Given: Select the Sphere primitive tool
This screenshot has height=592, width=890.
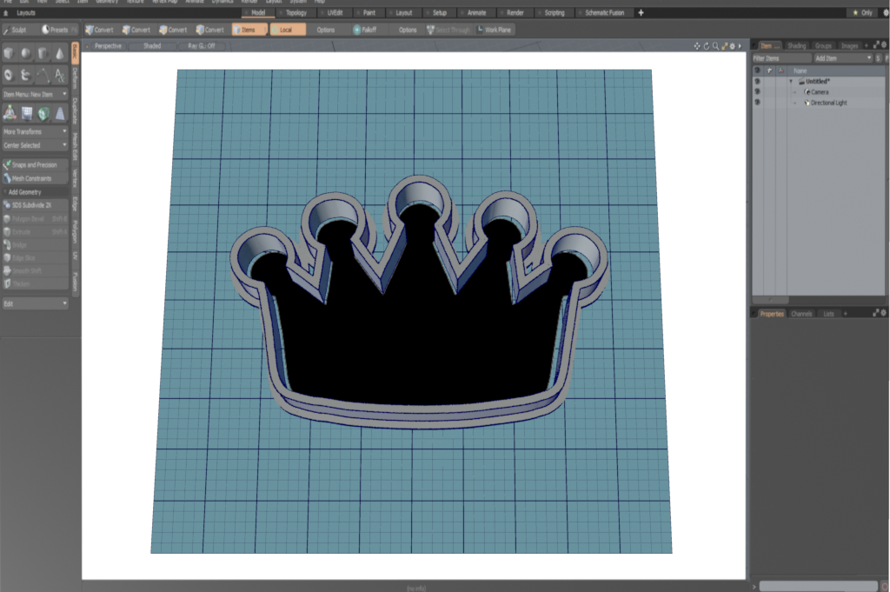Looking at the screenshot, I should 26,54.
